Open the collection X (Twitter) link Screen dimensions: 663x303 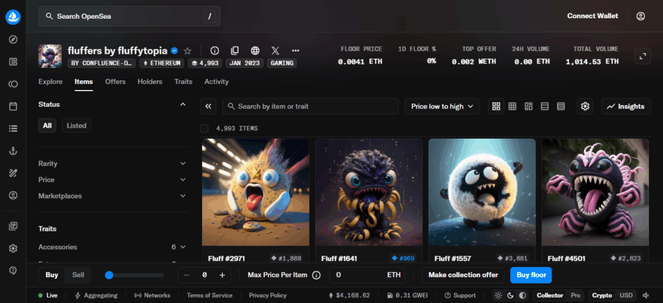click(275, 50)
